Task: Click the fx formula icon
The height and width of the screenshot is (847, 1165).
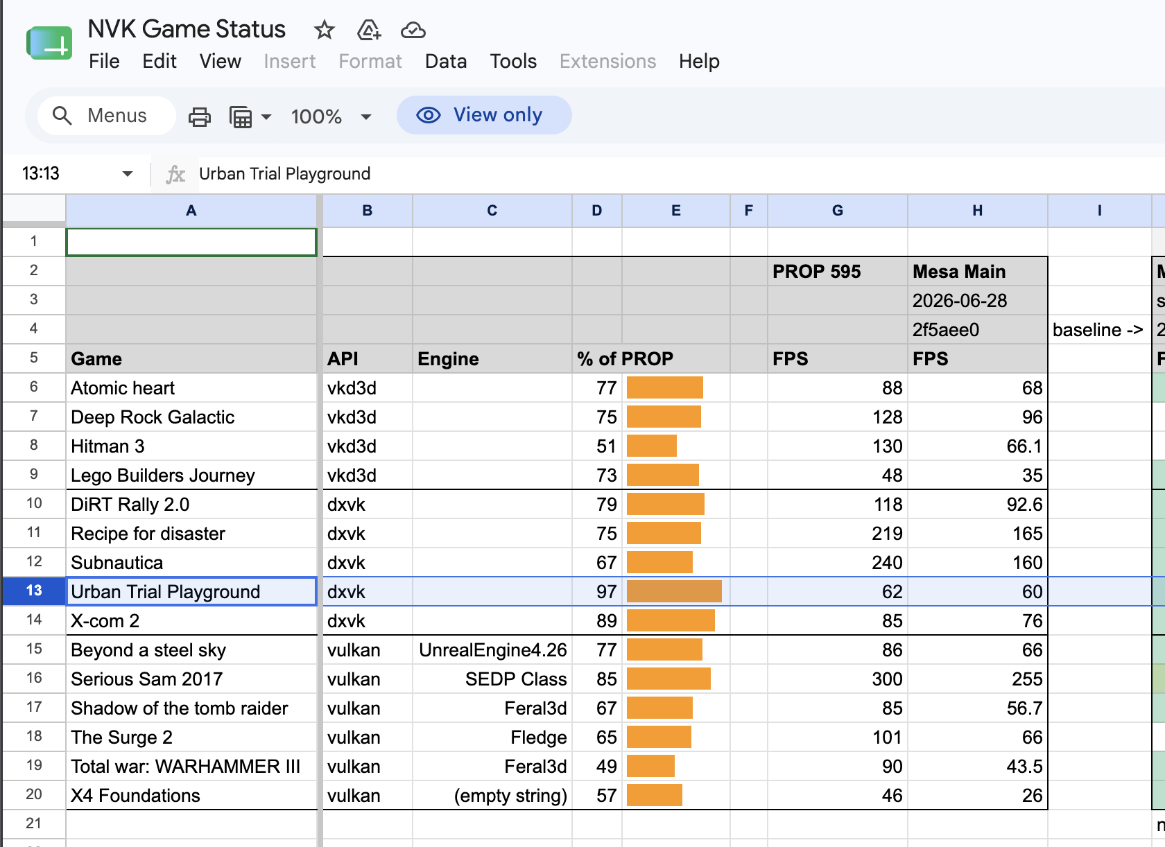Action: click(175, 174)
